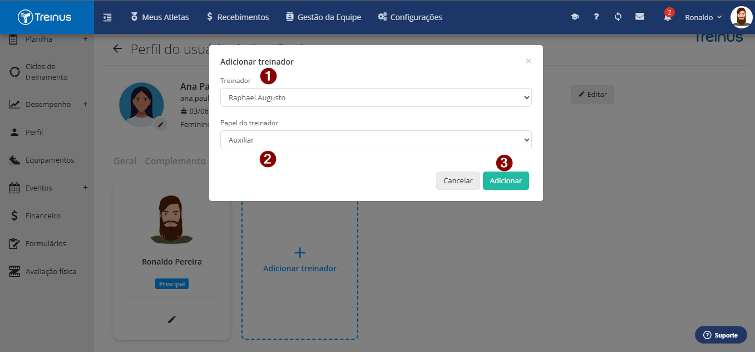Image resolution: width=755 pixels, height=352 pixels.
Task: Click the Treinus logo in the header
Action: tap(45, 17)
